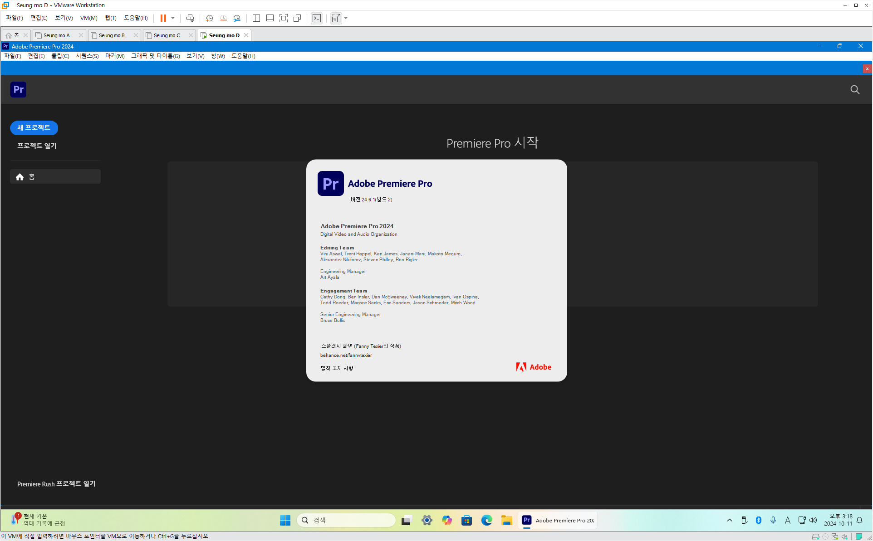
Task: Toggle the console view icon
Action: click(317, 18)
